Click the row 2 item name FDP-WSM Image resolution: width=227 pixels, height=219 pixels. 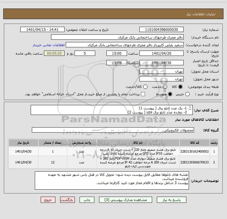[x=138, y=162]
